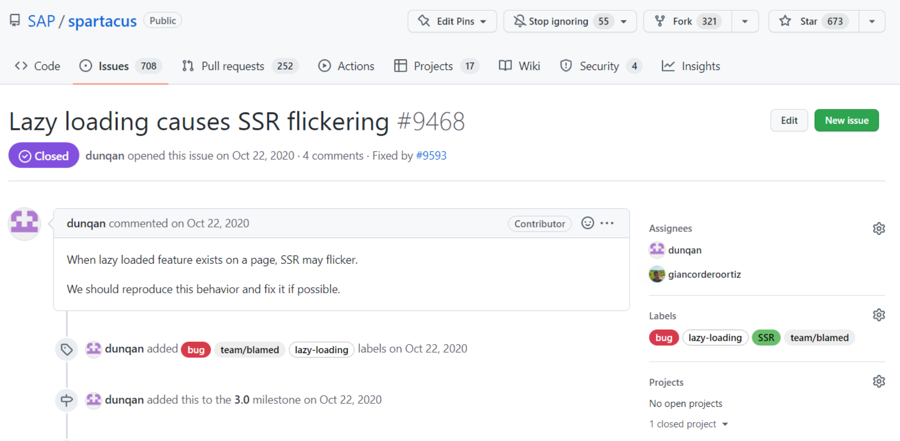Switch to the Code tab
Image resolution: width=900 pixels, height=441 pixels.
tap(38, 66)
